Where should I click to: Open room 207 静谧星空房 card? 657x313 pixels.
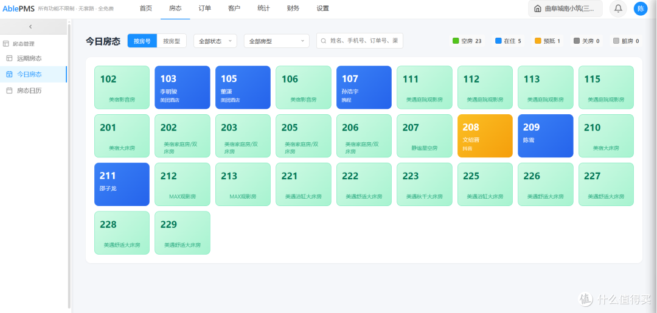coord(425,136)
